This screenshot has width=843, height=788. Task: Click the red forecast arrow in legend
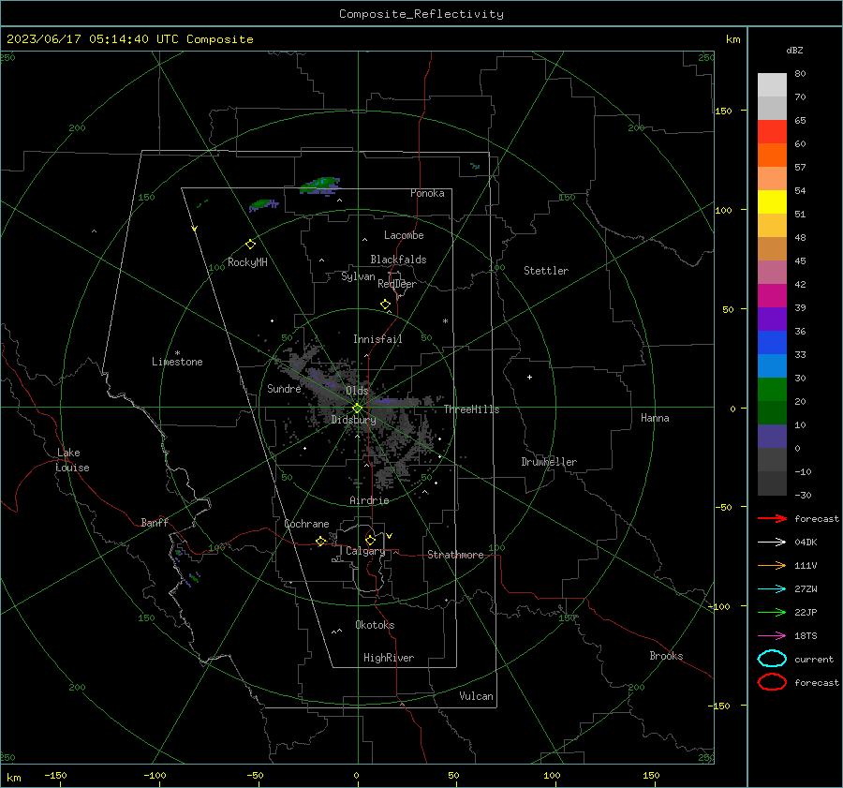tap(772, 518)
